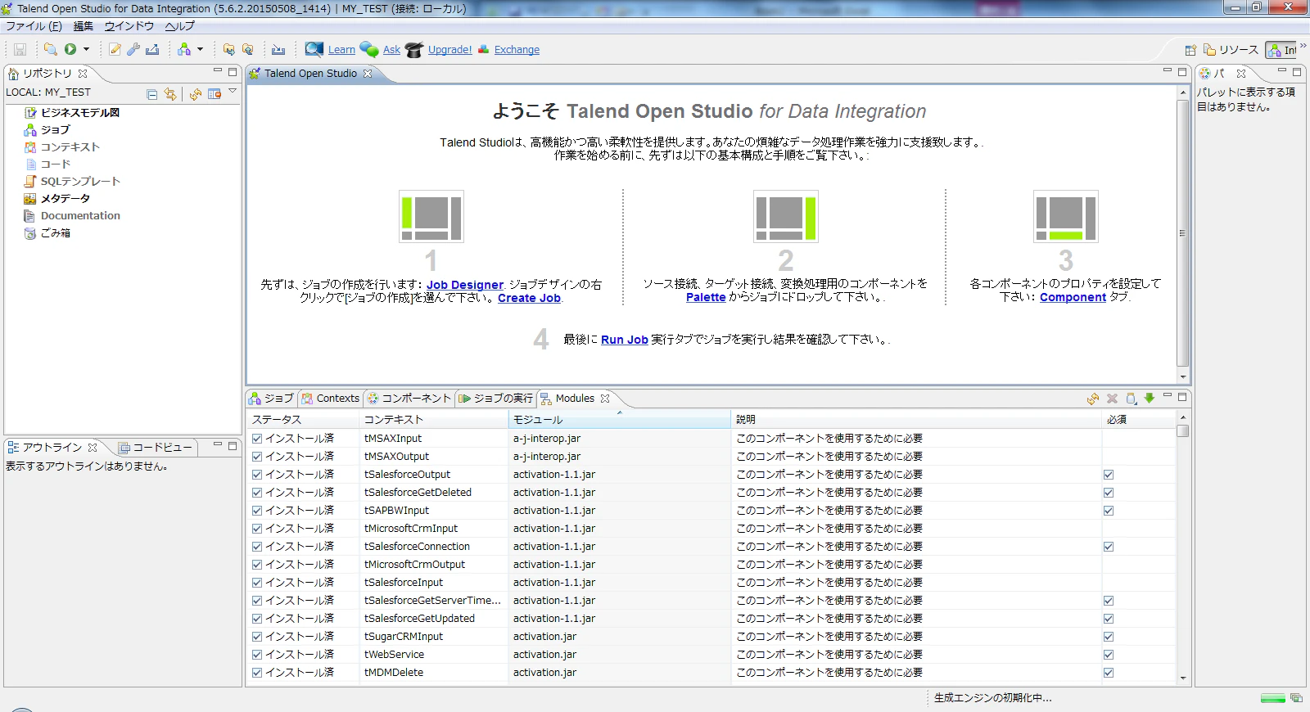Click the jar import icon in the Modules view
Screen dimensions: 1310x712
(x=1131, y=399)
